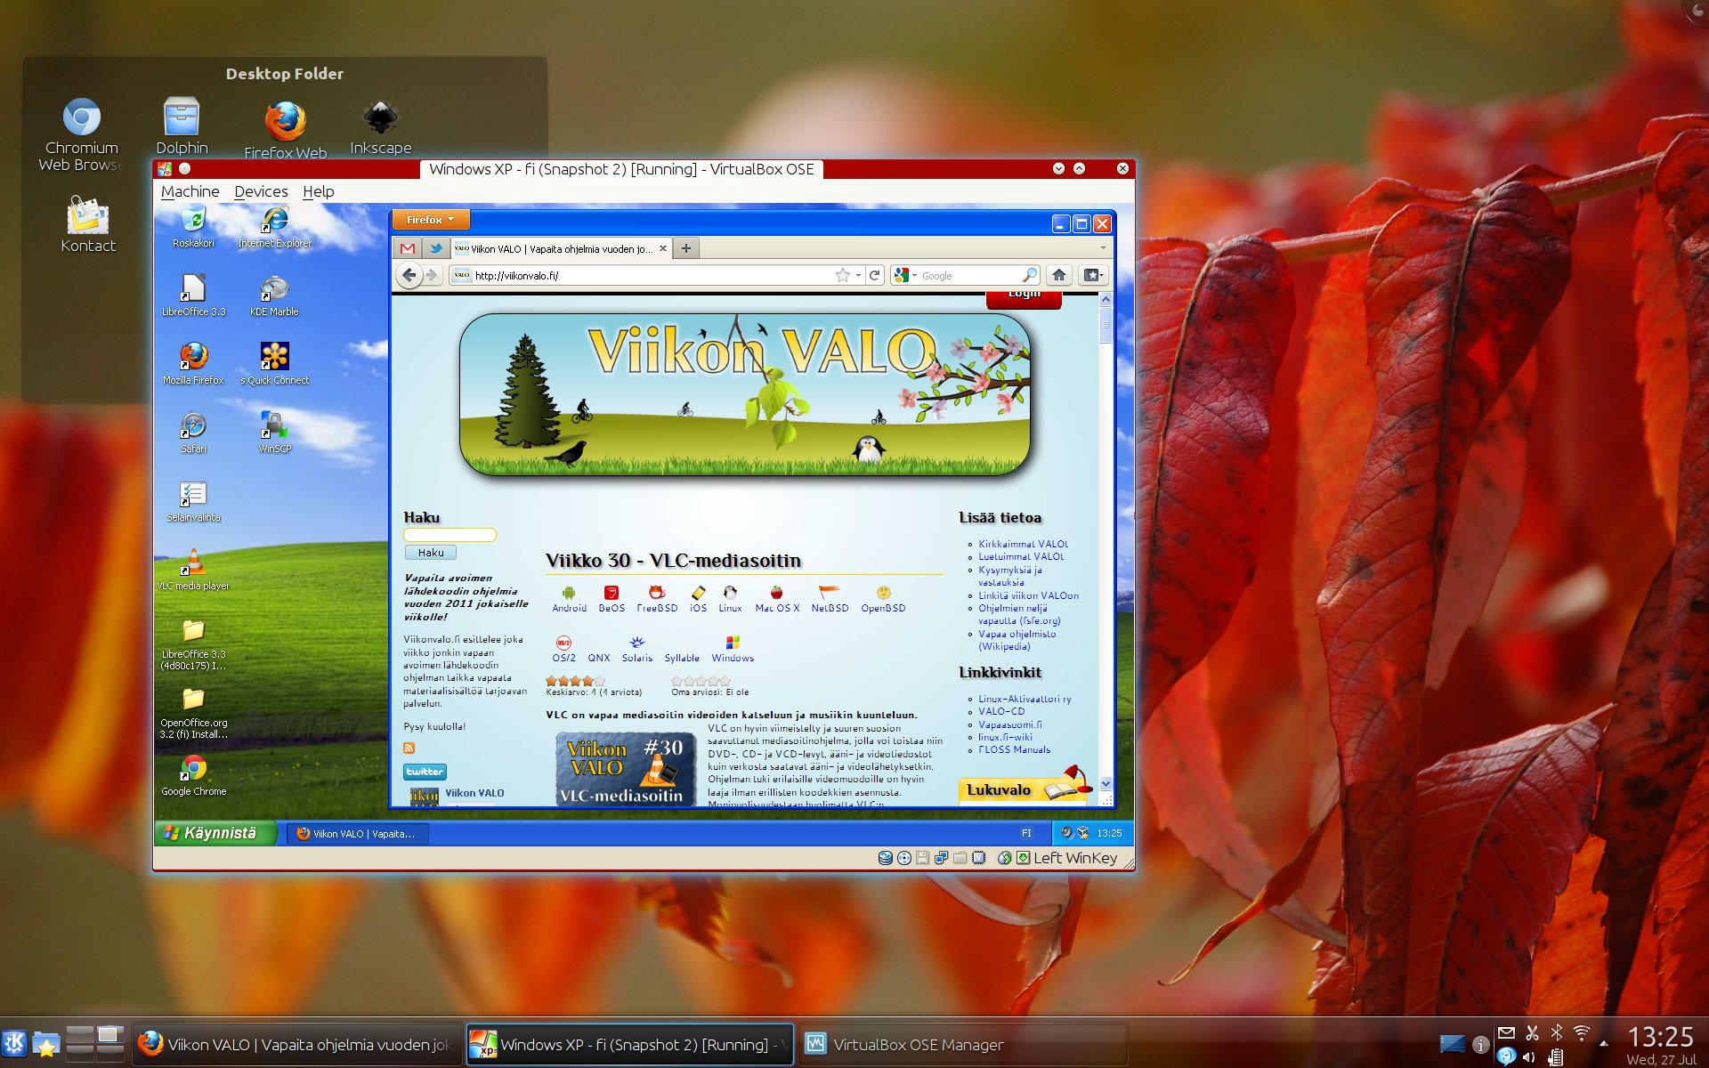
Task: Select the WinSCP desktop icon
Action: pos(274,433)
